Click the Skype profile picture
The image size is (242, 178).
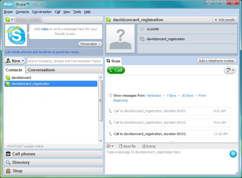coord(16,35)
